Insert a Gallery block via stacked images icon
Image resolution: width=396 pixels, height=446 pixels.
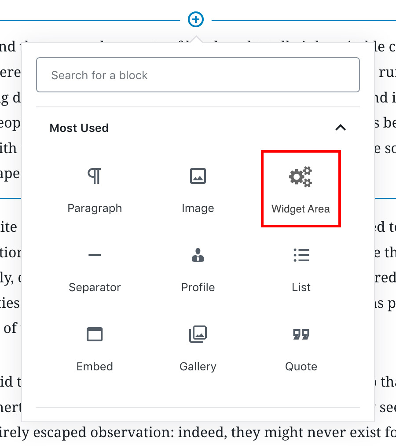(198, 334)
